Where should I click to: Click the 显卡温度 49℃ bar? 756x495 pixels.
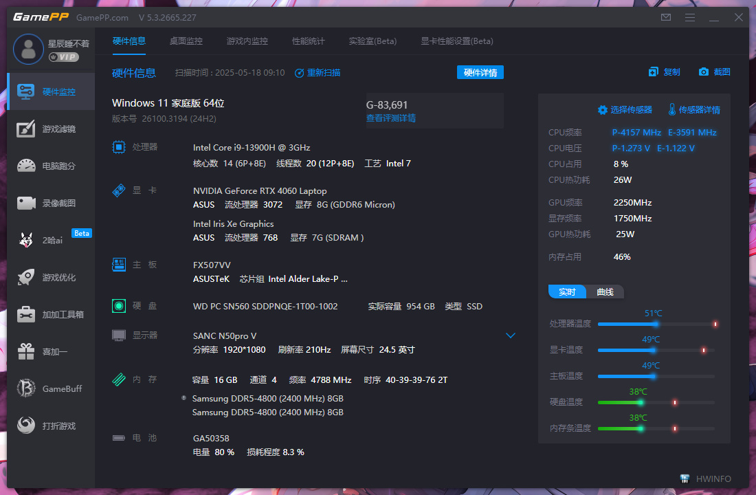[x=656, y=350]
